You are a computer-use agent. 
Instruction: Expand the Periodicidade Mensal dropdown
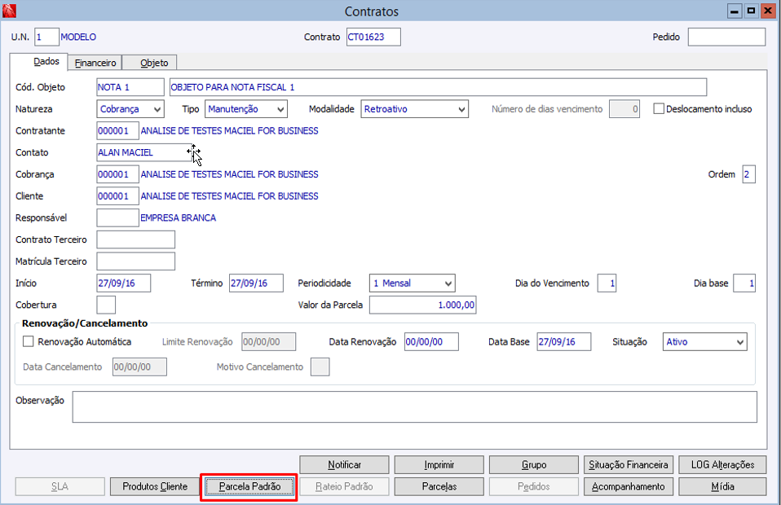[x=413, y=283]
